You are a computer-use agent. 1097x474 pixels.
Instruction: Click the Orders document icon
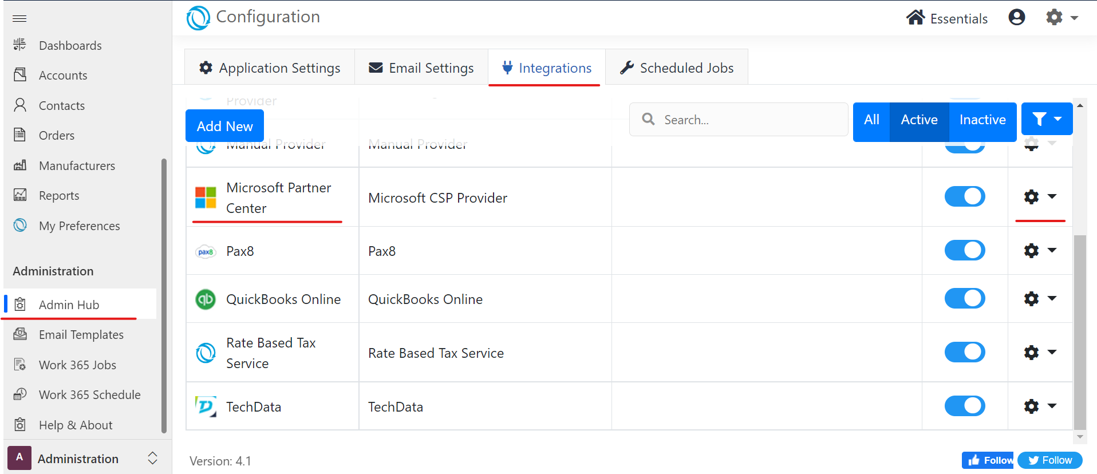click(20, 135)
